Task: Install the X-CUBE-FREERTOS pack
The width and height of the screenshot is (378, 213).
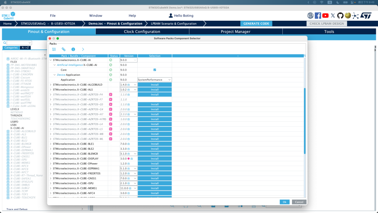Action: pos(155,173)
